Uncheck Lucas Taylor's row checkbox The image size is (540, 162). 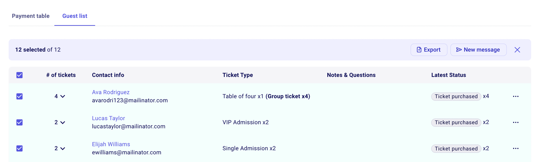point(19,122)
